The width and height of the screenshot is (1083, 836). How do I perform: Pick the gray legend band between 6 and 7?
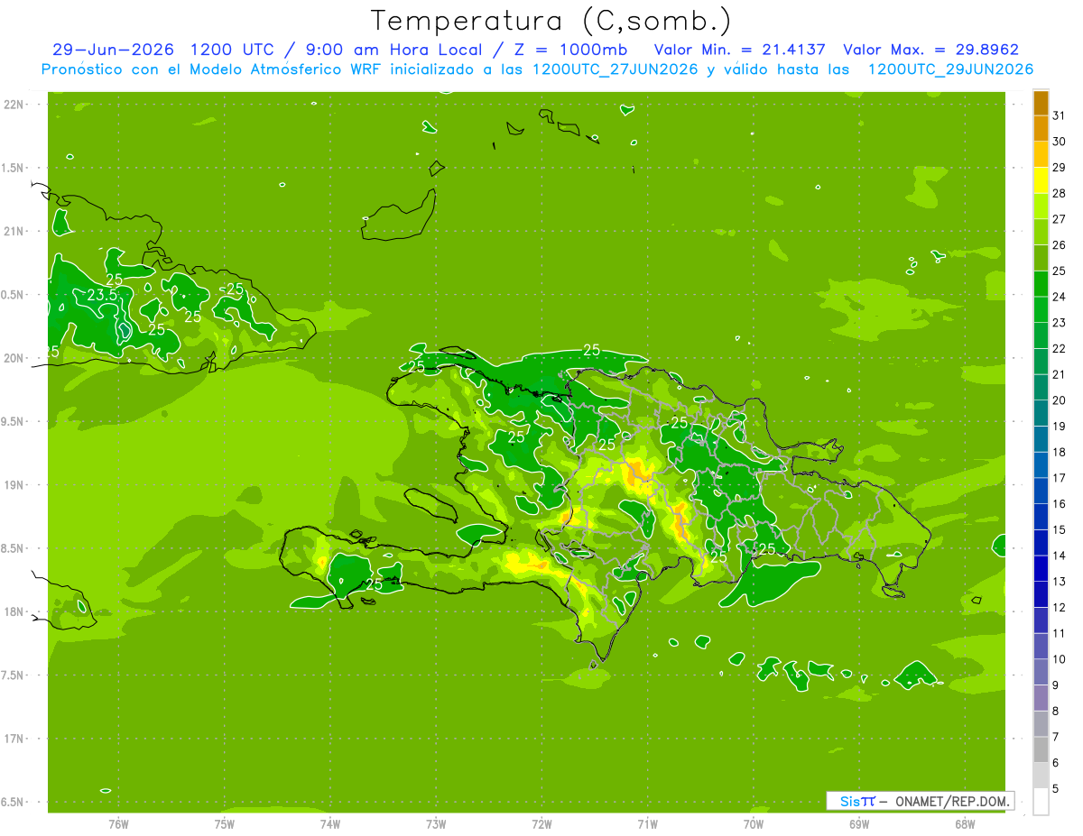(x=1041, y=749)
